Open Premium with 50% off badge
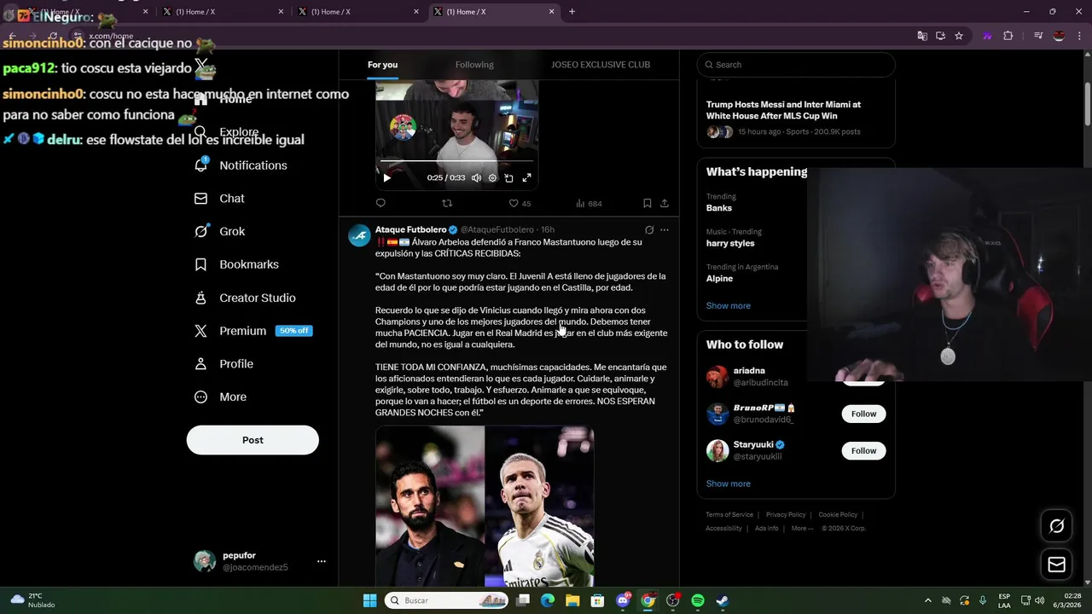 pyautogui.click(x=253, y=331)
